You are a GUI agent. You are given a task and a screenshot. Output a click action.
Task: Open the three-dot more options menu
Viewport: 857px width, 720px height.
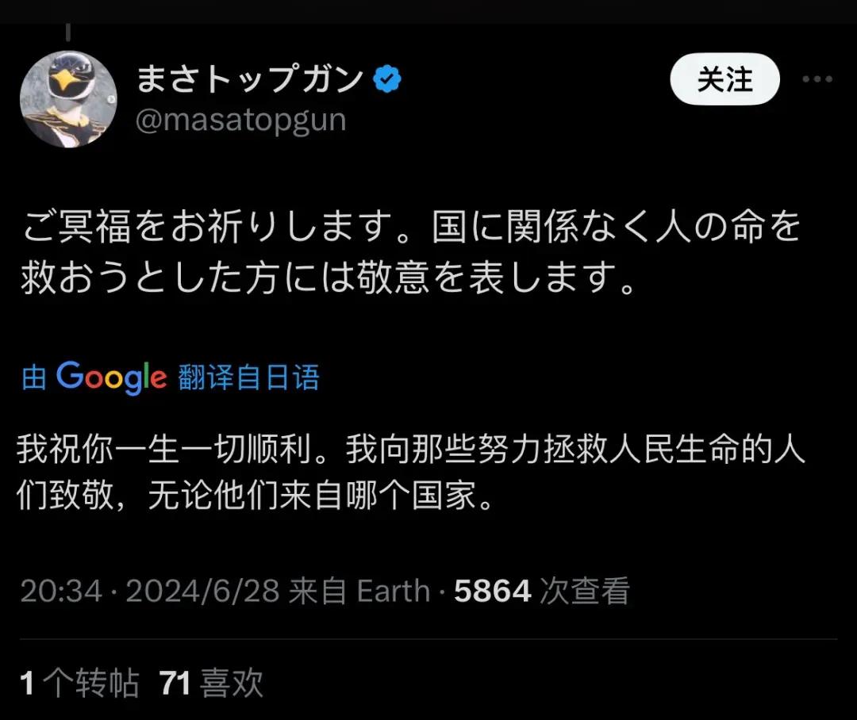click(817, 79)
